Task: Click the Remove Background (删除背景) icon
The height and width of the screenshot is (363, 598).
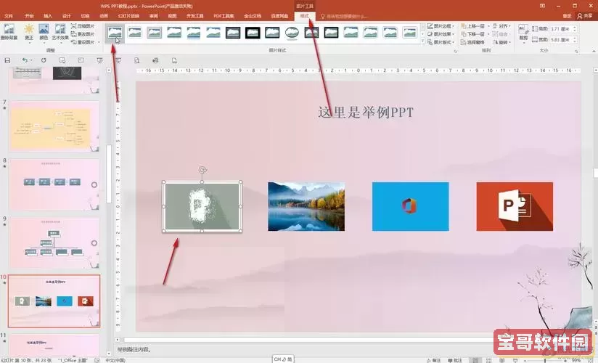Action: coord(9,32)
